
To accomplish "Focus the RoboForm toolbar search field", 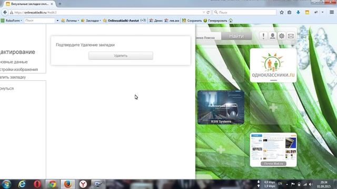I will click(x=39, y=20).
